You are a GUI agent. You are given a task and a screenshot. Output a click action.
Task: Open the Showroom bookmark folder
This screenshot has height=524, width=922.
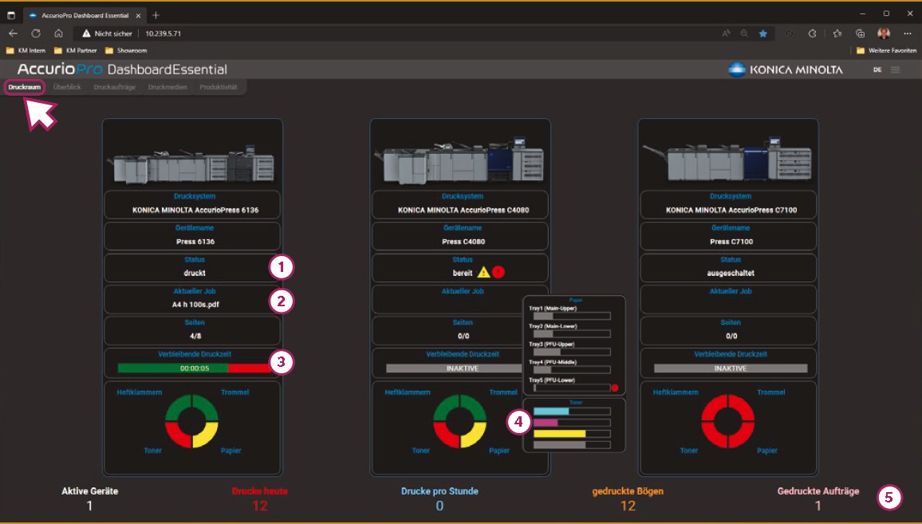[126, 50]
